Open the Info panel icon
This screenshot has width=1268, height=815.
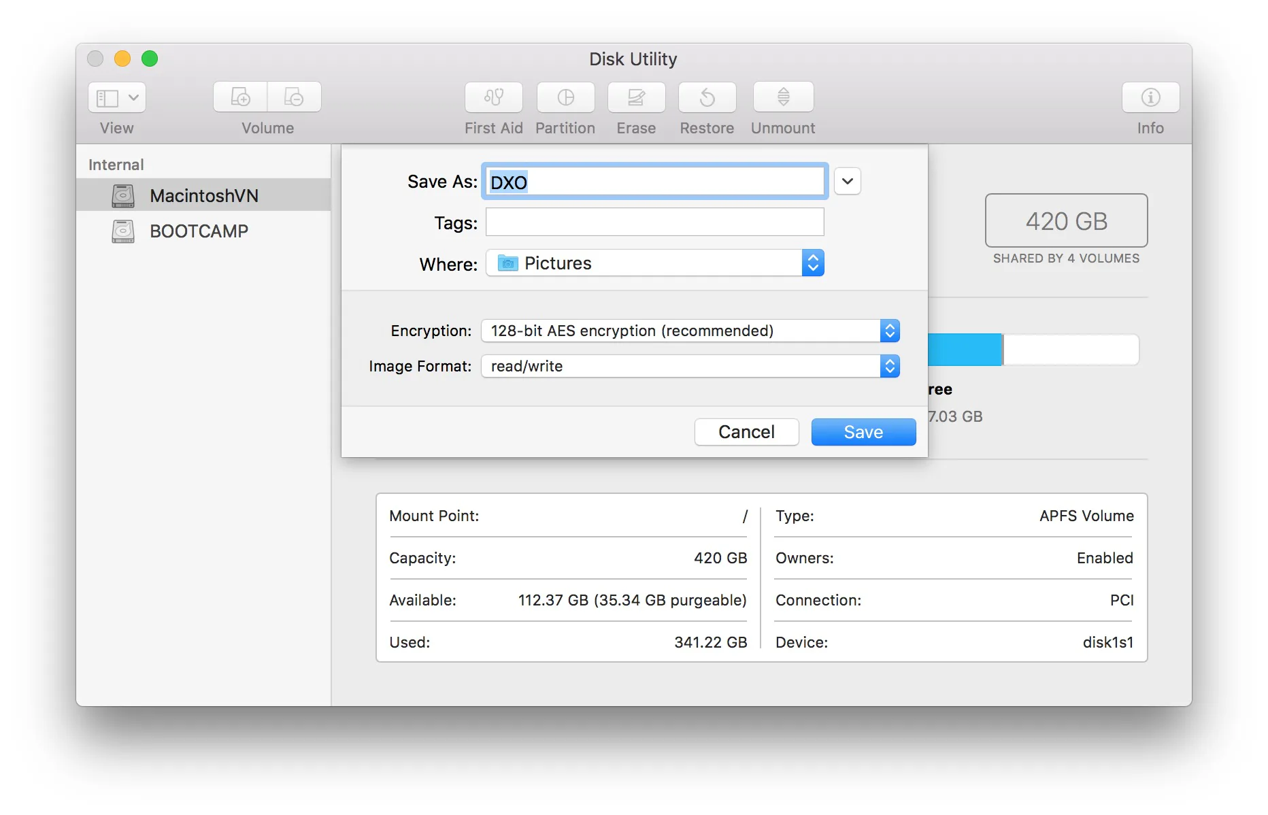click(x=1150, y=97)
